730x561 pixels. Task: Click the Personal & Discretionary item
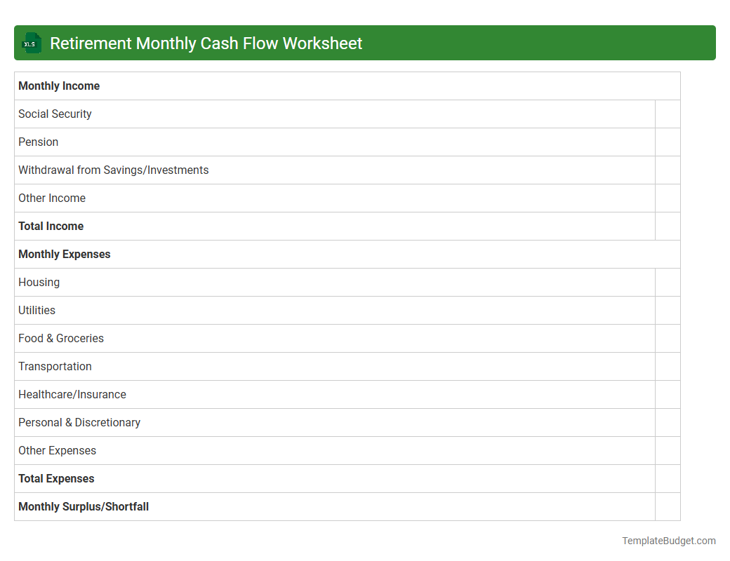click(x=79, y=422)
